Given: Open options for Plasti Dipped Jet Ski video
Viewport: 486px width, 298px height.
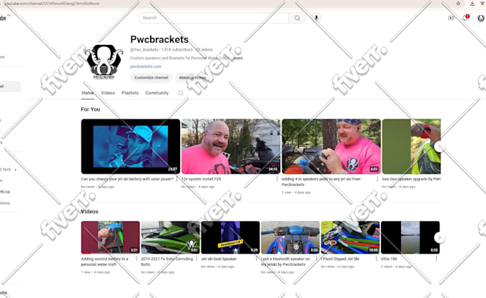Looking at the screenshot, I should coord(376,259).
